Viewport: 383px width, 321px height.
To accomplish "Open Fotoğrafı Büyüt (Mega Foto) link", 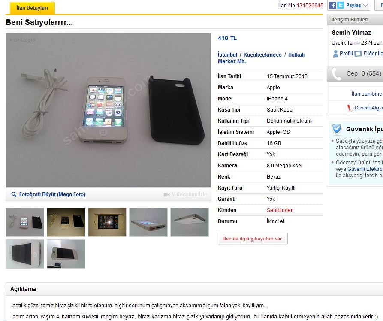I will tap(52, 194).
